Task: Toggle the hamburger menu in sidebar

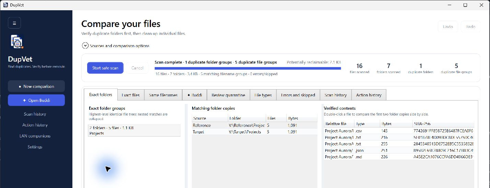Action: [14, 23]
